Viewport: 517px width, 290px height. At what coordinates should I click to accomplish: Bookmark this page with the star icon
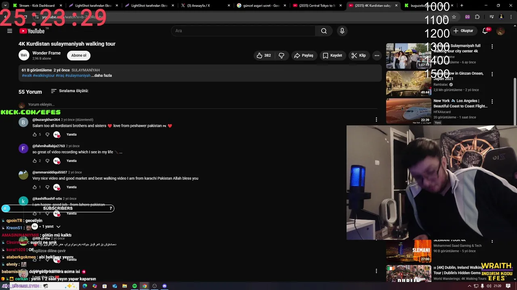click(x=454, y=17)
